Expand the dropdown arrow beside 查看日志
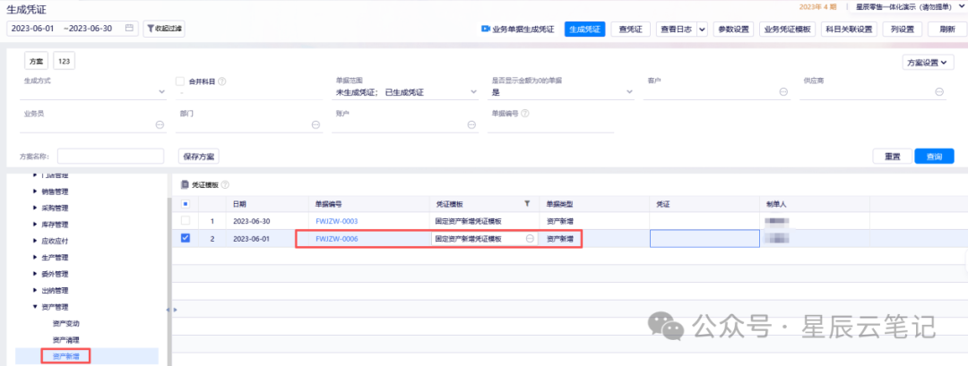This screenshot has width=968, height=366. click(702, 29)
